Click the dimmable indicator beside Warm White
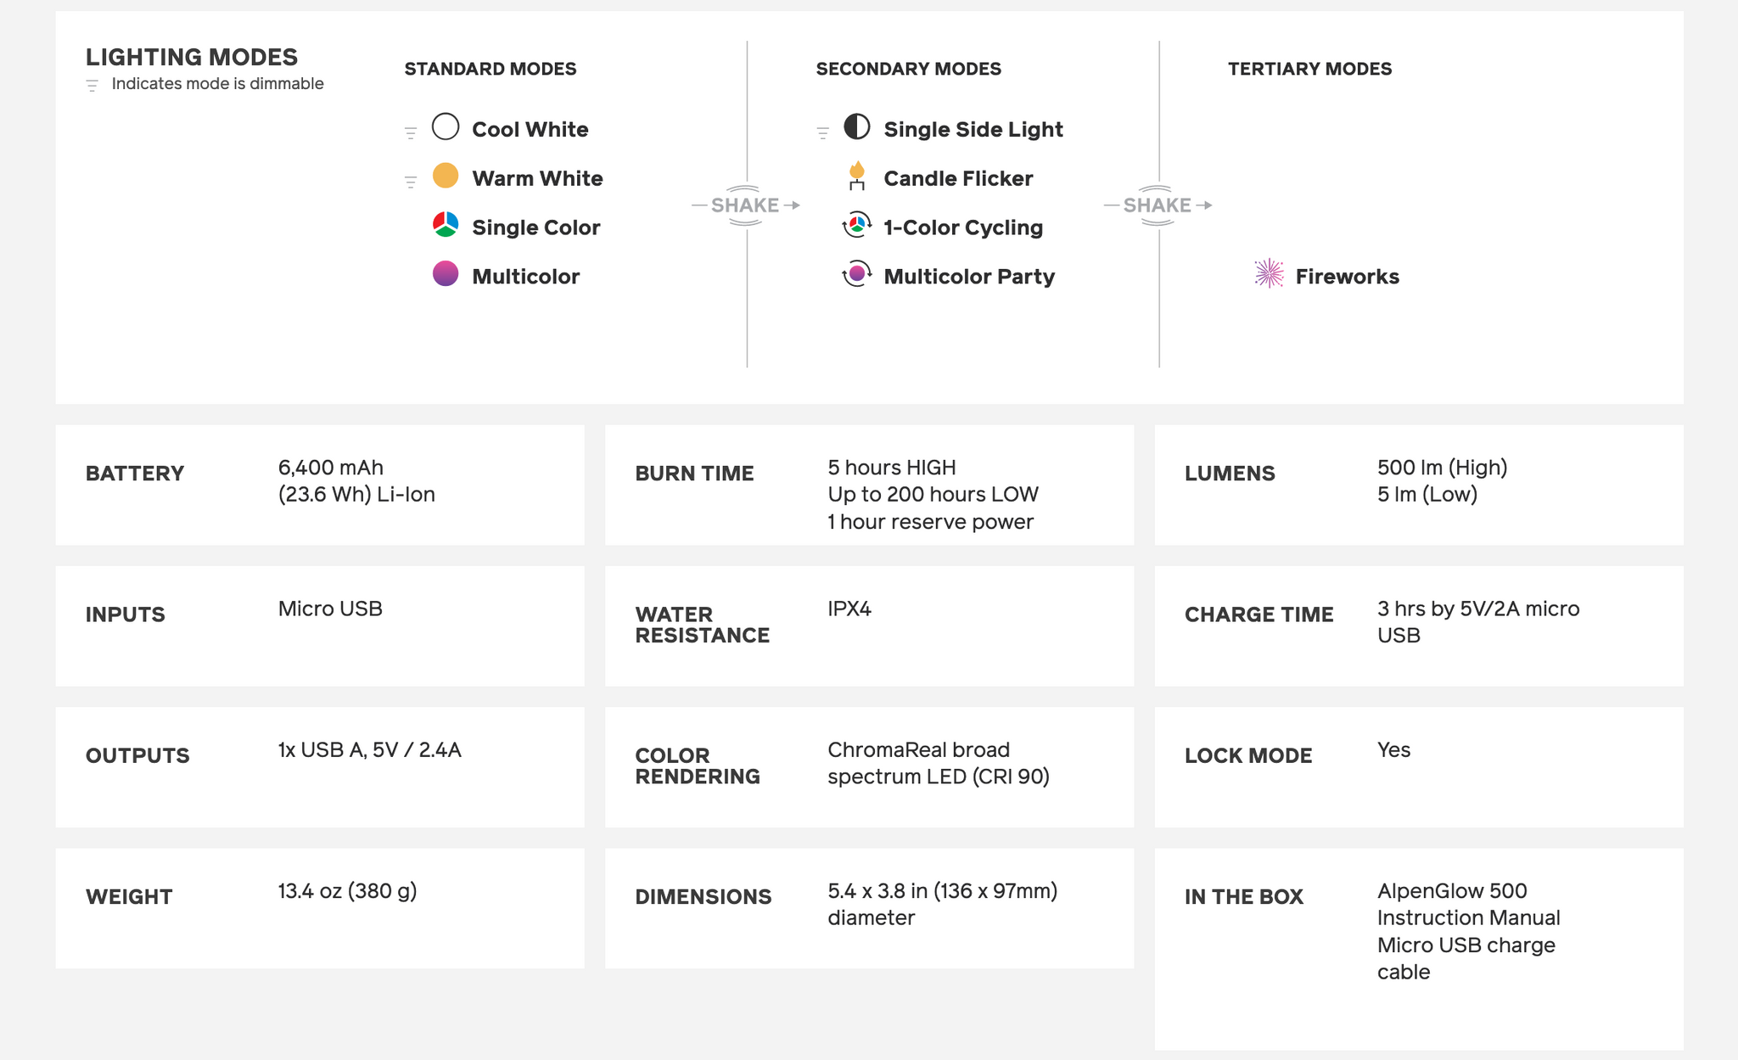 [411, 182]
